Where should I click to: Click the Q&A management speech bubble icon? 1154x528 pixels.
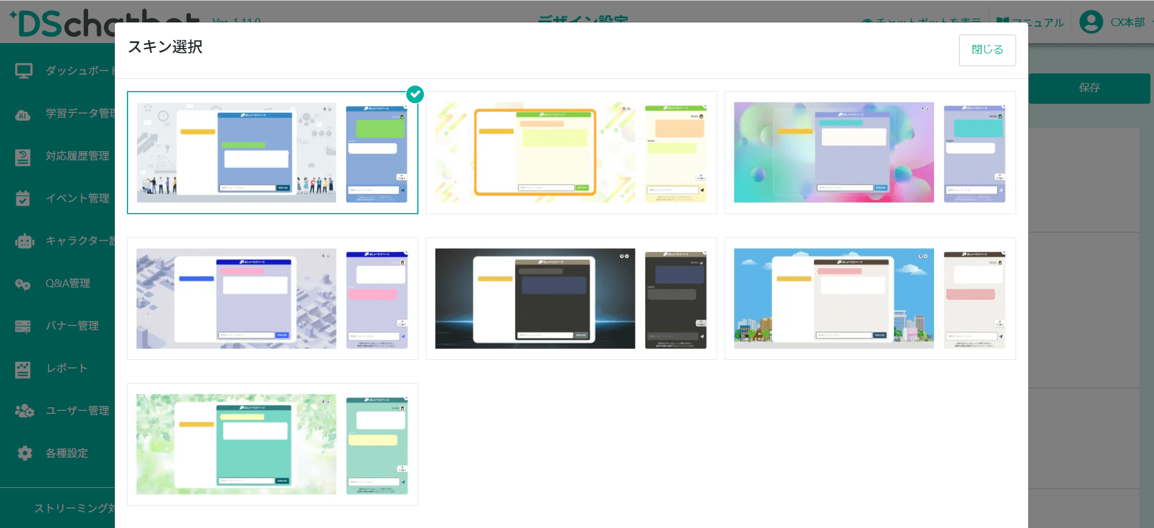(x=23, y=284)
